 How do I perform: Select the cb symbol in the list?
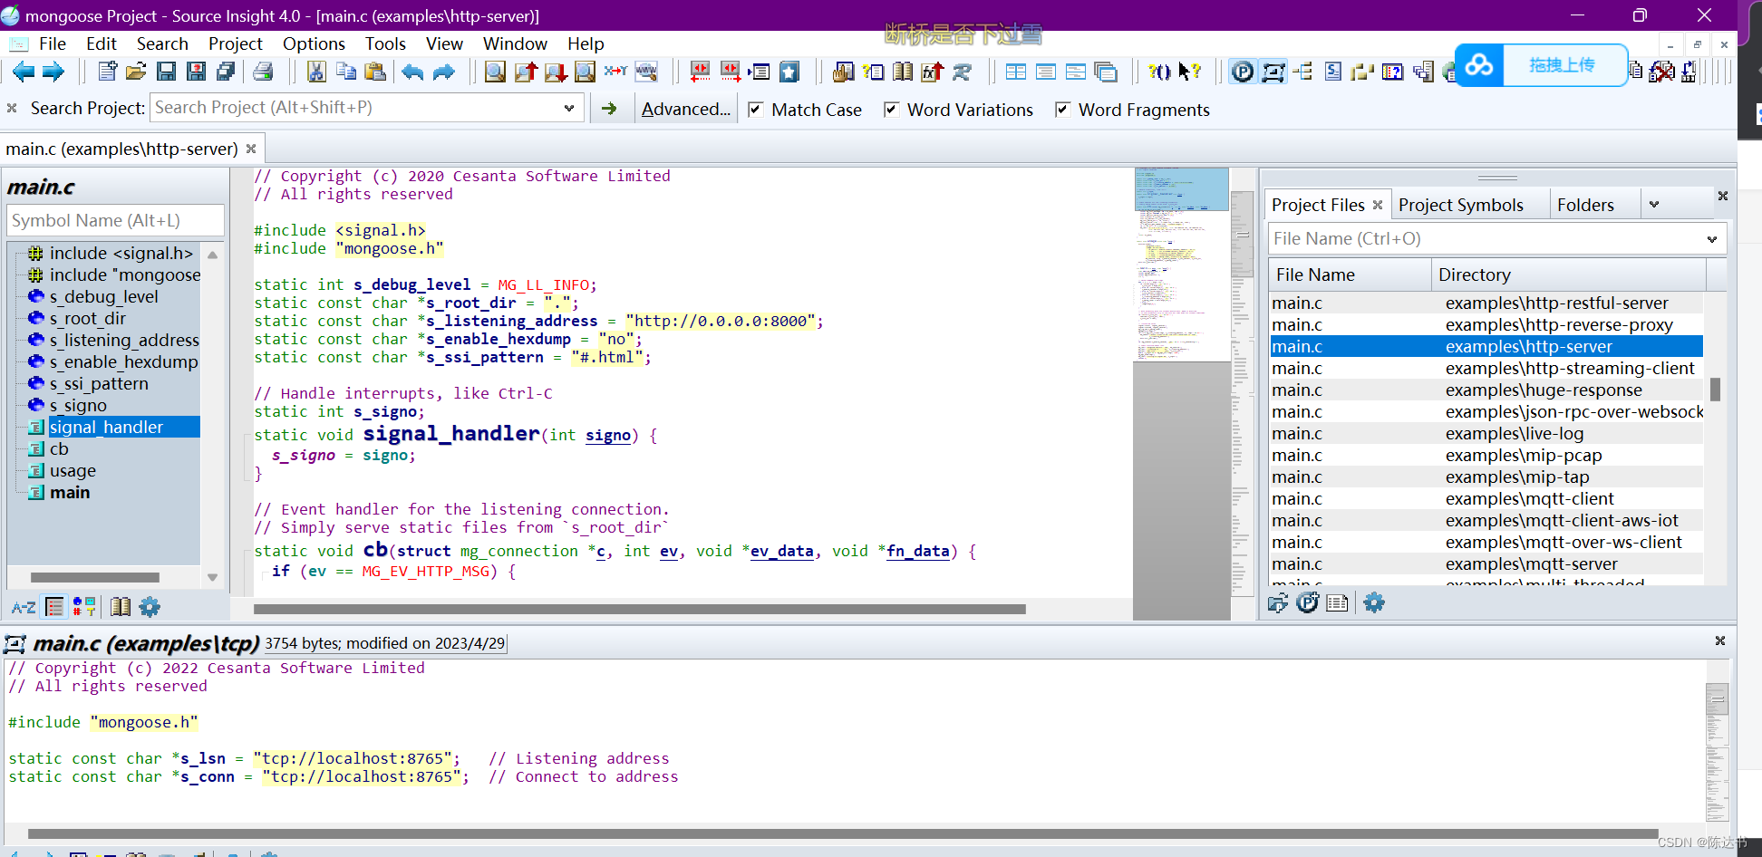[x=59, y=448]
